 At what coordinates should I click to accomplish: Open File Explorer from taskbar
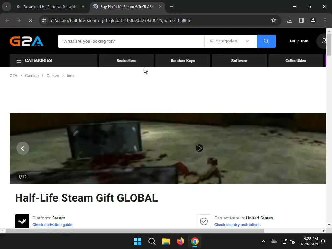[x=166, y=241]
